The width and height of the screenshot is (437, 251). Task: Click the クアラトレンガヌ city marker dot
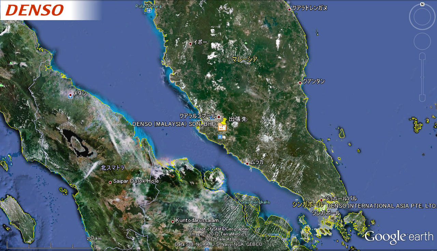click(290, 9)
